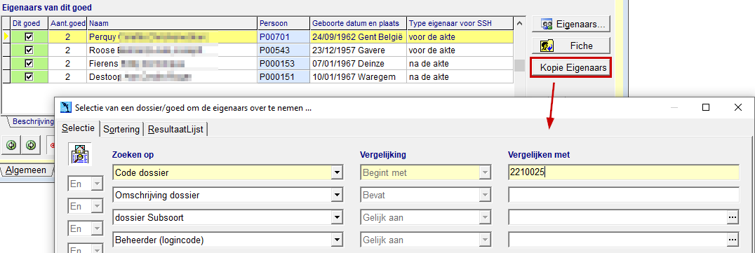Open 'Gelijk aan' dropdown for Beheerder
Screen dimensions: 755x253
485,240
